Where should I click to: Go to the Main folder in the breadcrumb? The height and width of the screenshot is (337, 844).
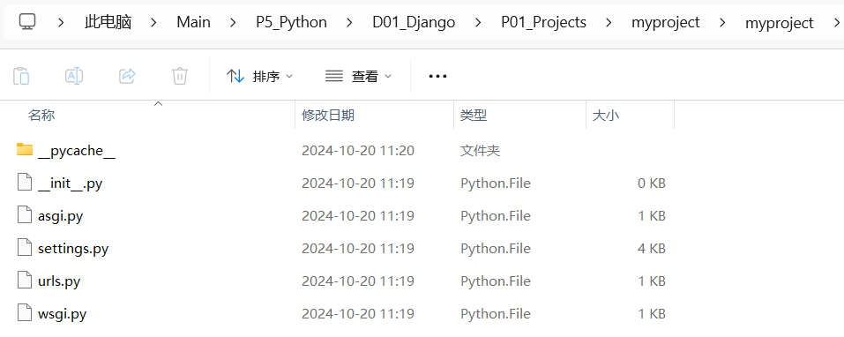click(x=194, y=22)
